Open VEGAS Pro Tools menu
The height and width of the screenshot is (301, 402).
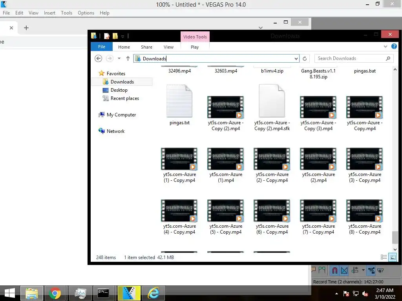(x=66, y=13)
